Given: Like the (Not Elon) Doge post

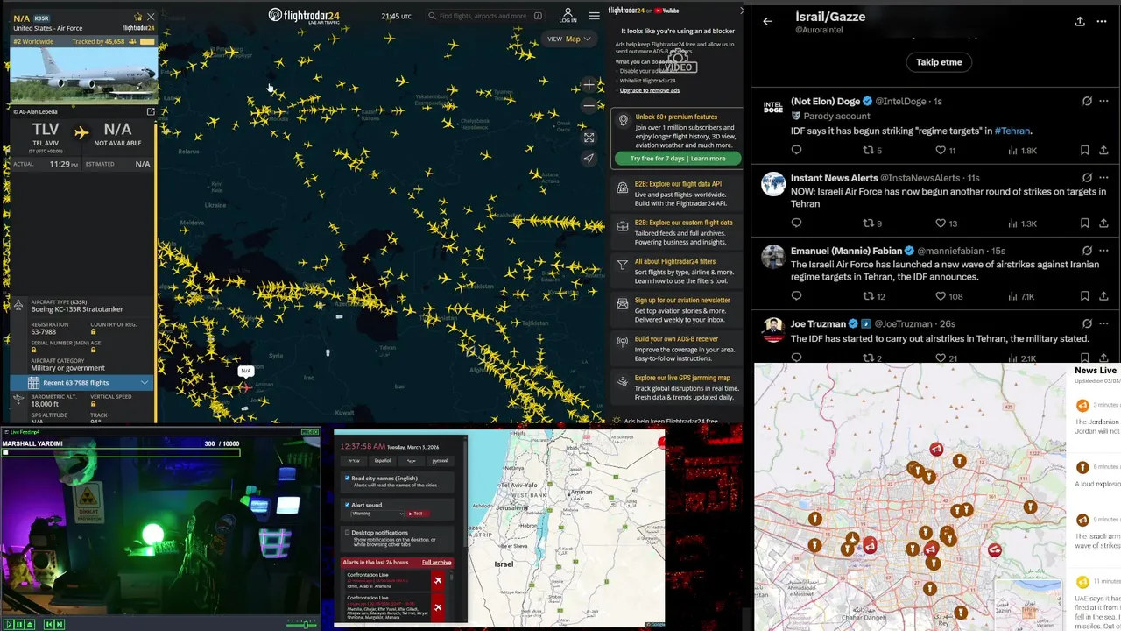Looking at the screenshot, I should (941, 151).
